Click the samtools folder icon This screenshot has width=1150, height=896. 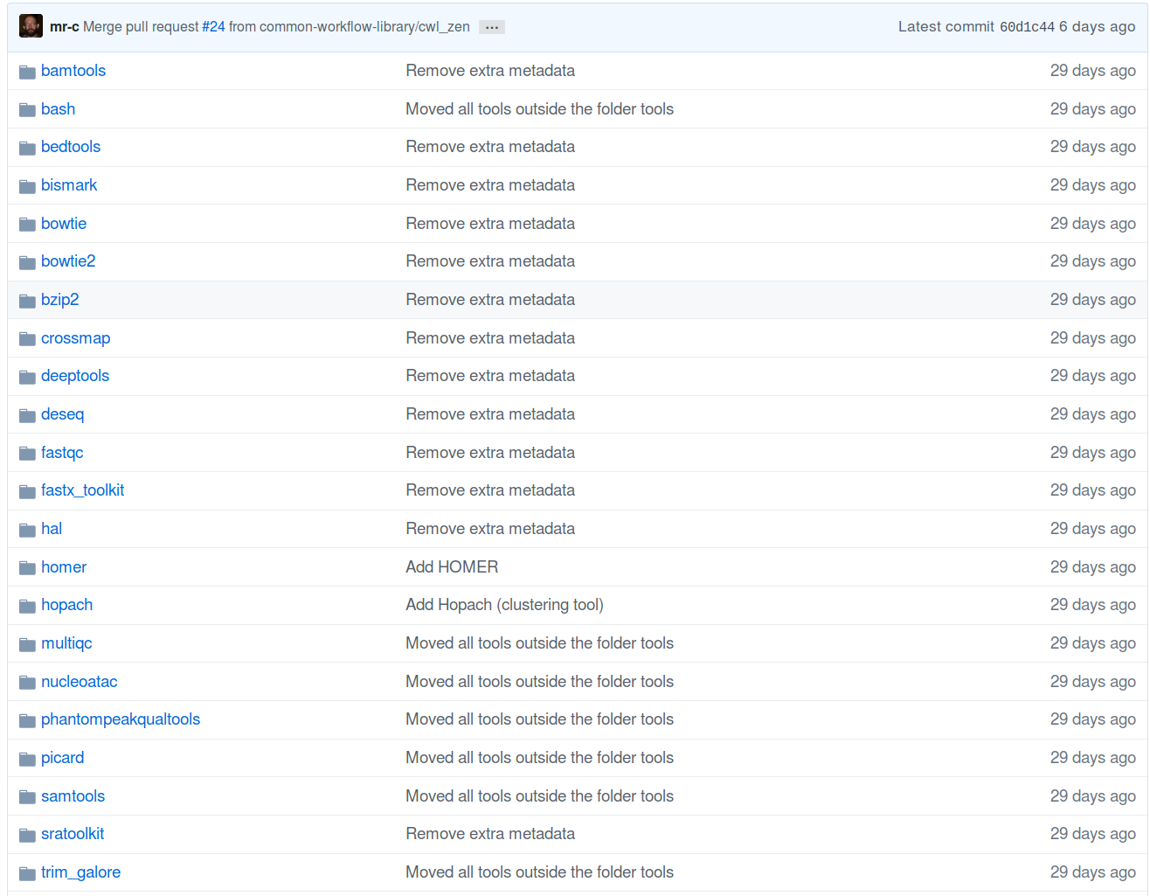(x=27, y=797)
